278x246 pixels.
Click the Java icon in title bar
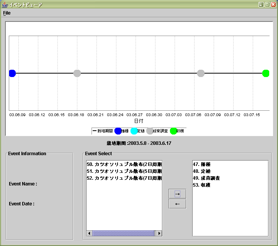[x=5, y=5]
